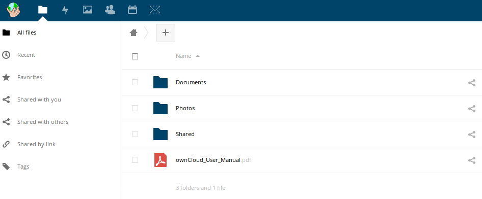Open the Shared folder
This screenshot has height=199, width=482.
coord(185,134)
